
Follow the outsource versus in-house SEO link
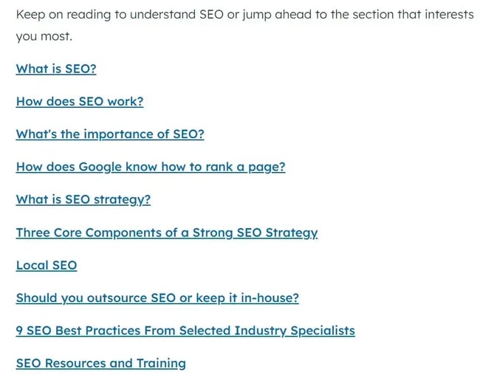pyautogui.click(x=157, y=298)
